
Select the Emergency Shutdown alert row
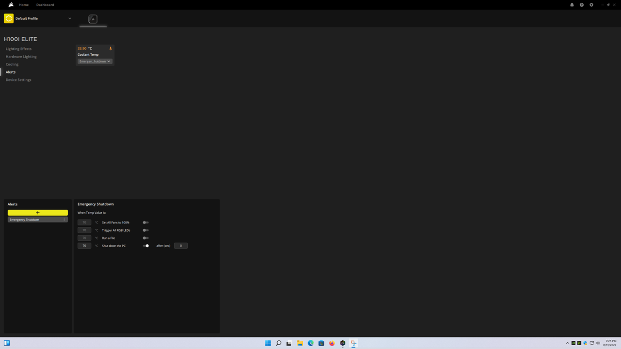(x=38, y=220)
